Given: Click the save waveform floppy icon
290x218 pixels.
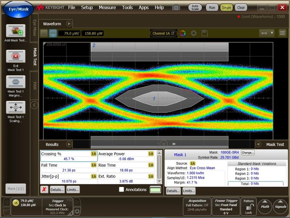Looking at the screenshot, I should click(205, 33).
